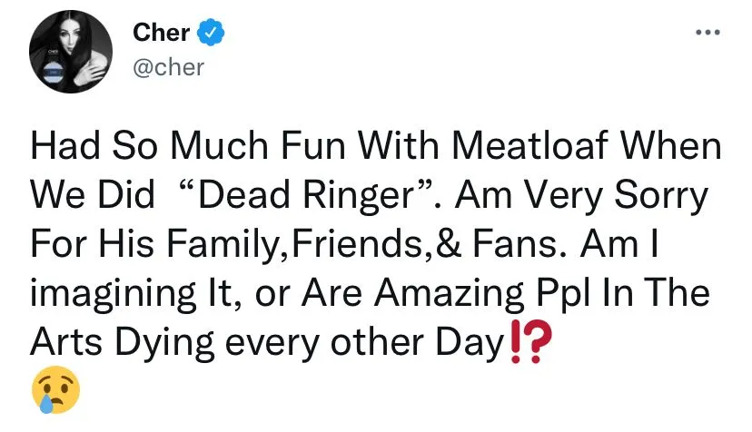The height and width of the screenshot is (432, 752).
Task: Click the red exclamation question mark emoji
Action: pos(531,341)
